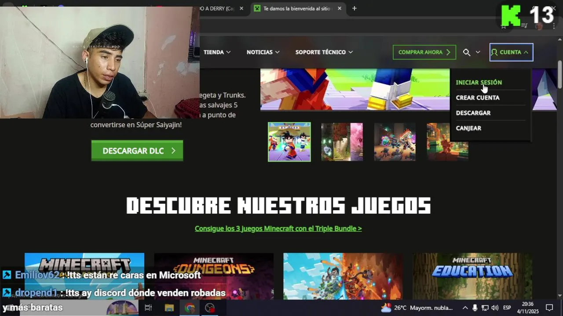Select the Goku and Vegeta carousel thumbnail
Viewport: 563px width, 316px height.
click(x=289, y=142)
